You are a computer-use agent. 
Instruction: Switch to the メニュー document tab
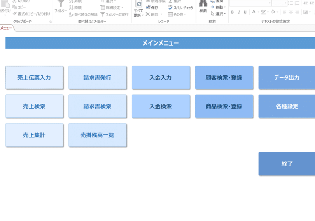pyautogui.click(x=6, y=28)
